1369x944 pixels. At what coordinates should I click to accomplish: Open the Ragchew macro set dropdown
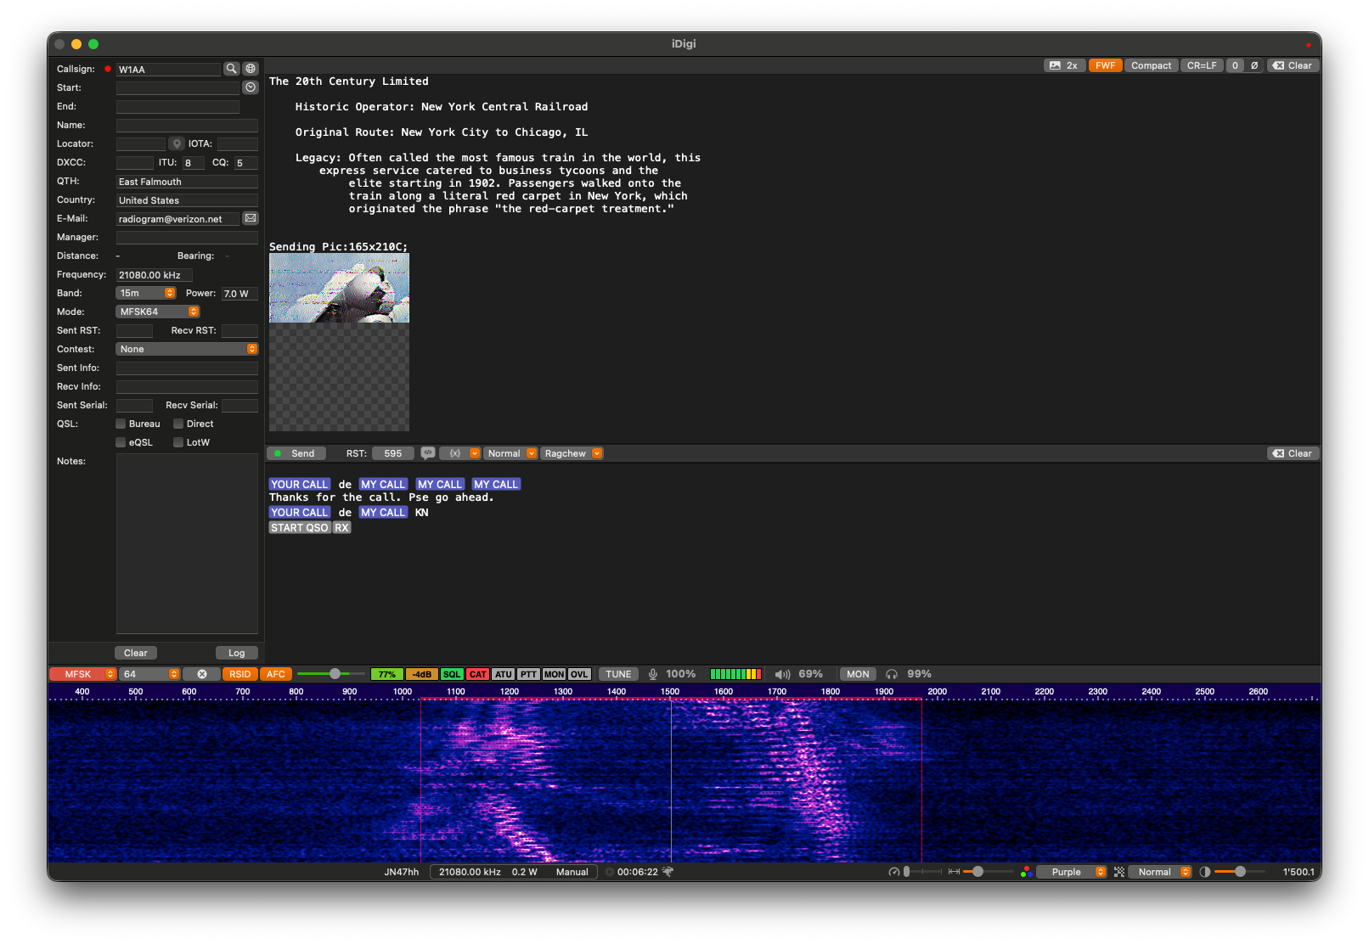click(572, 453)
